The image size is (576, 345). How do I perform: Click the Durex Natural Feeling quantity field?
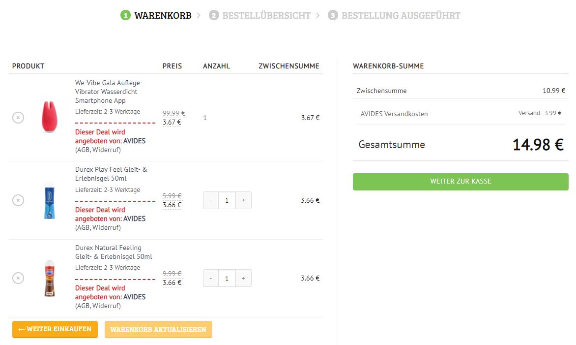click(x=227, y=279)
